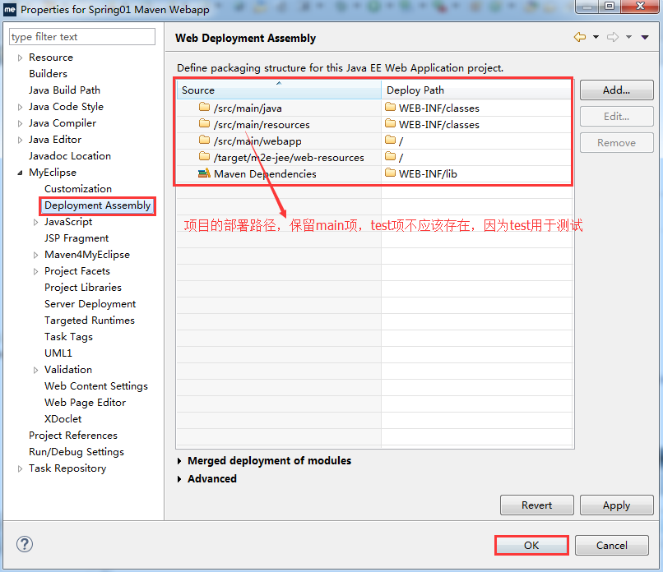Click the Edit... button
Image resolution: width=663 pixels, height=572 pixels.
pyautogui.click(x=616, y=116)
